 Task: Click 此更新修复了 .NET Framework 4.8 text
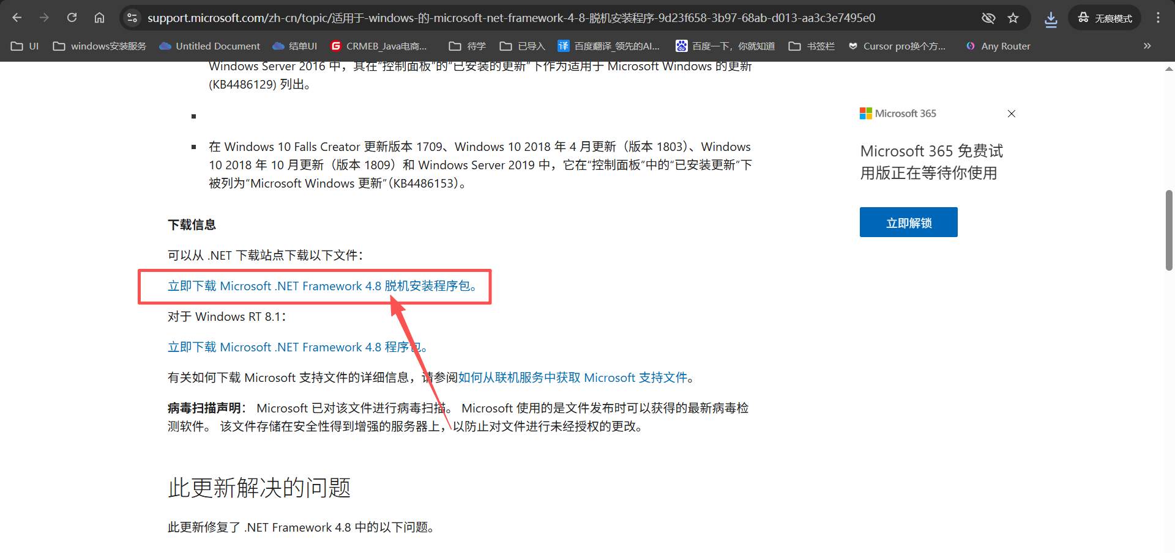point(301,527)
